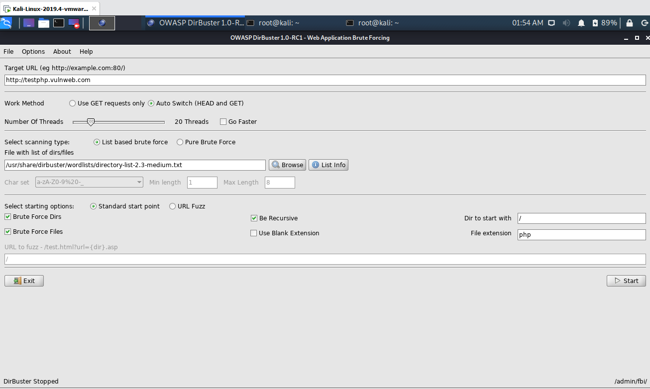Click the Exit button
Image resolution: width=650 pixels, height=389 pixels.
[x=24, y=281]
